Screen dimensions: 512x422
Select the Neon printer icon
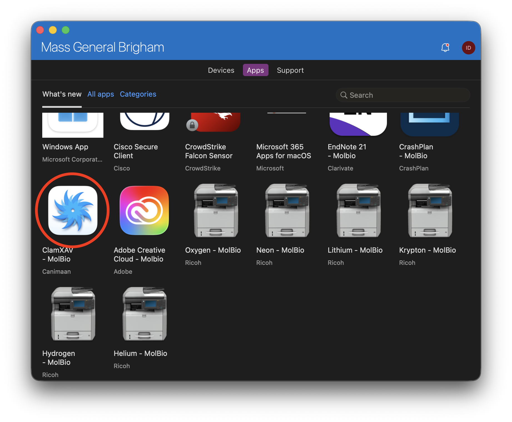pos(287,211)
